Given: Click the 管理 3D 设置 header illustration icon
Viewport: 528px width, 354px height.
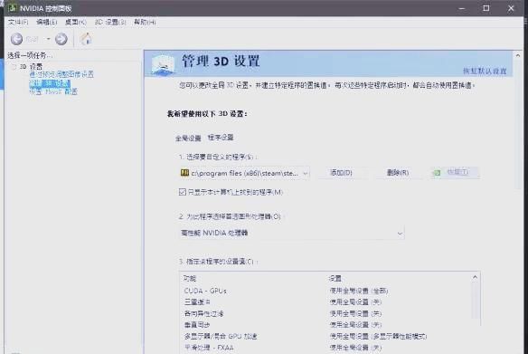Looking at the screenshot, I should tap(163, 64).
